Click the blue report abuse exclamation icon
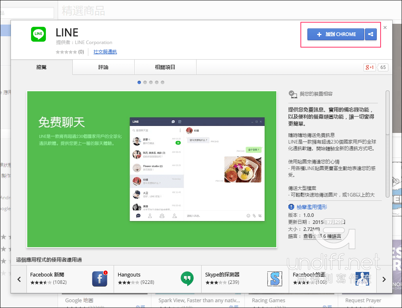Image resolution: width=402 pixels, height=308 pixels. click(x=291, y=207)
